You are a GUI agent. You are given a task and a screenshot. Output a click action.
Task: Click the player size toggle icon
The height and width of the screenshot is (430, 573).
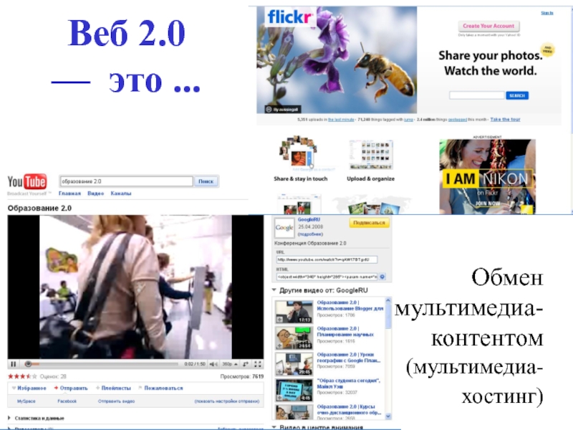click(x=246, y=364)
